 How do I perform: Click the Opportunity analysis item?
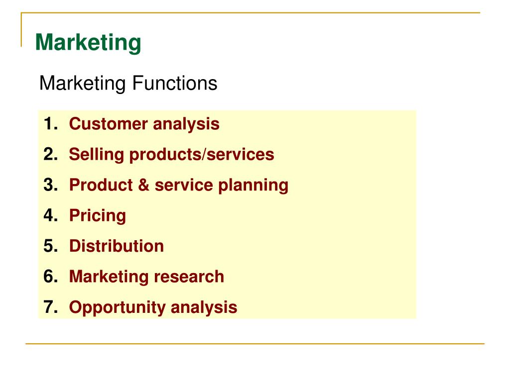point(153,307)
